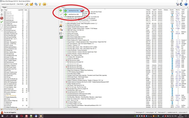Open Windows Start menu
189x118 pixels.
[2, 116]
